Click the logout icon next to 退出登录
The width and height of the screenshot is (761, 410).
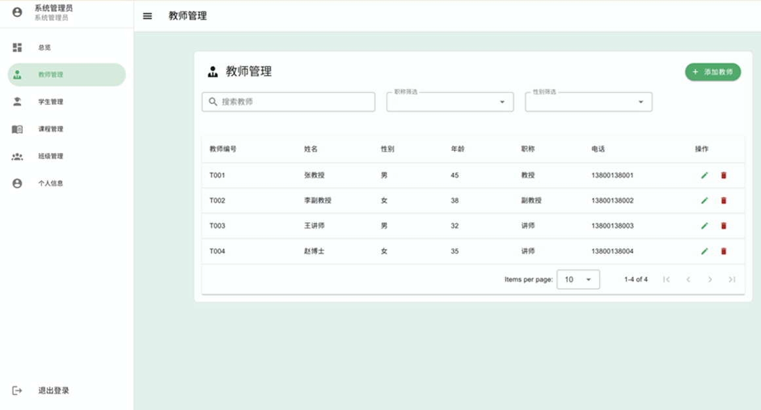(16, 390)
